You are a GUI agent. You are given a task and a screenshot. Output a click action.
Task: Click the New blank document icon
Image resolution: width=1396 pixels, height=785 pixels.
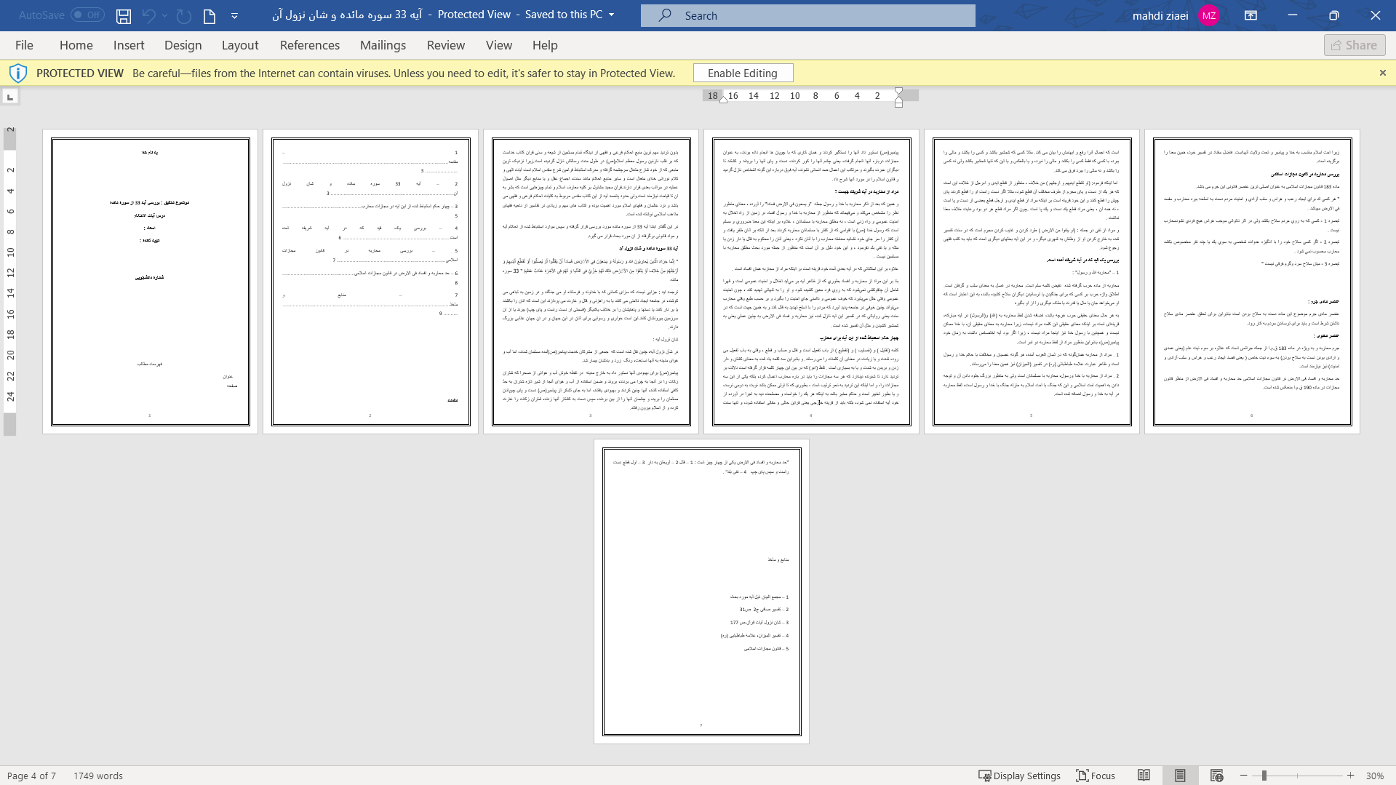[210, 15]
